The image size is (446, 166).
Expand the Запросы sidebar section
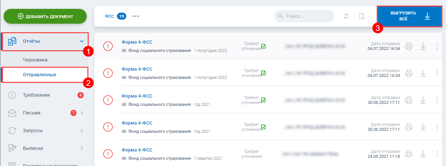82,131
